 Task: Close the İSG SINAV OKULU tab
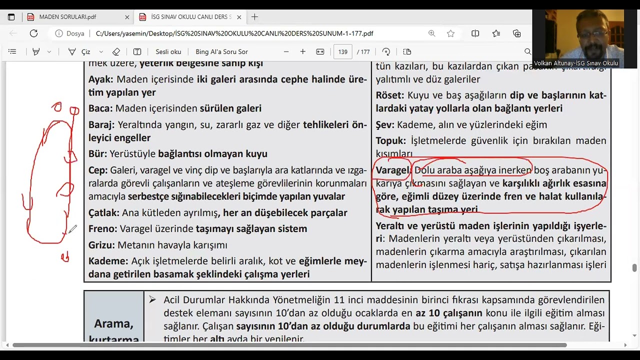tap(239, 17)
